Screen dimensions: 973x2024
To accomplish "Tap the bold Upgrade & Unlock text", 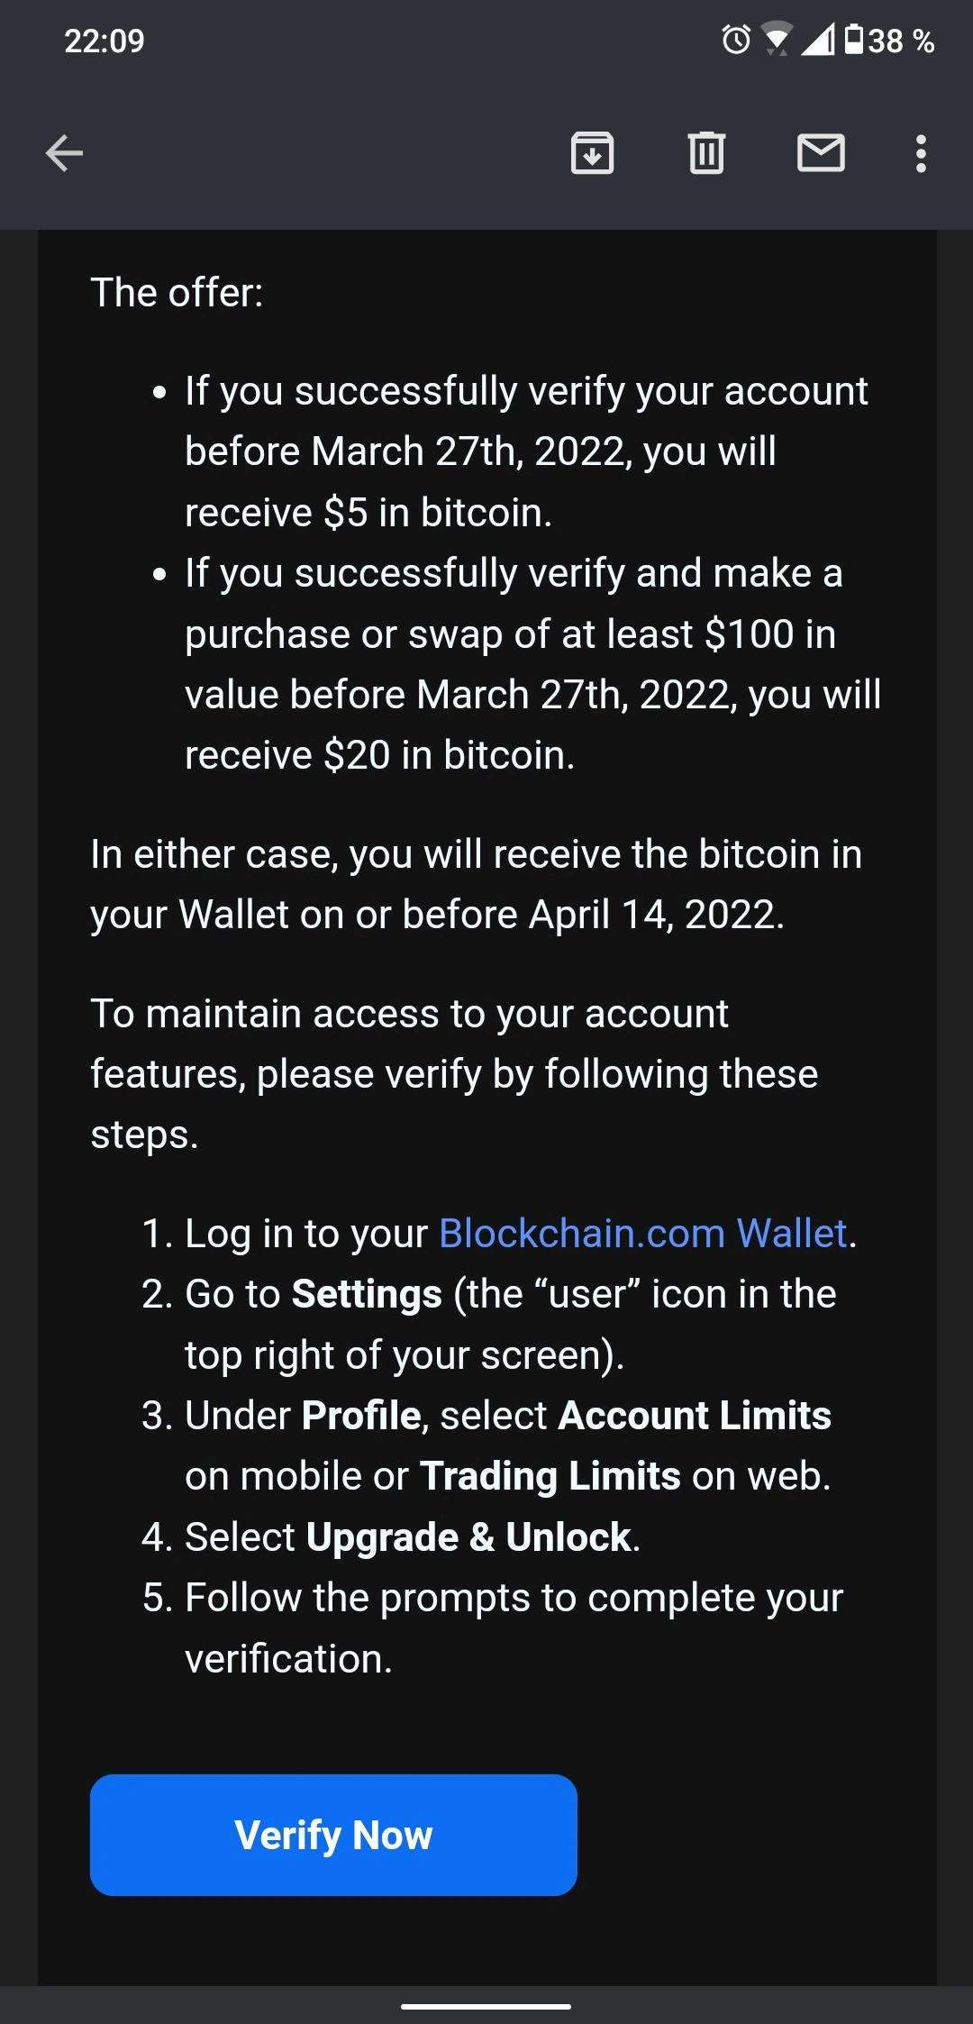I will [x=468, y=1537].
